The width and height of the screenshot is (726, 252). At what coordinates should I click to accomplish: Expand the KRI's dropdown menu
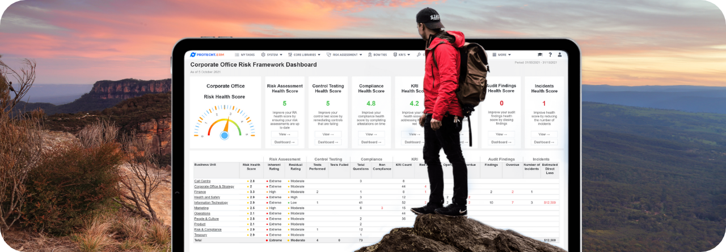402,55
